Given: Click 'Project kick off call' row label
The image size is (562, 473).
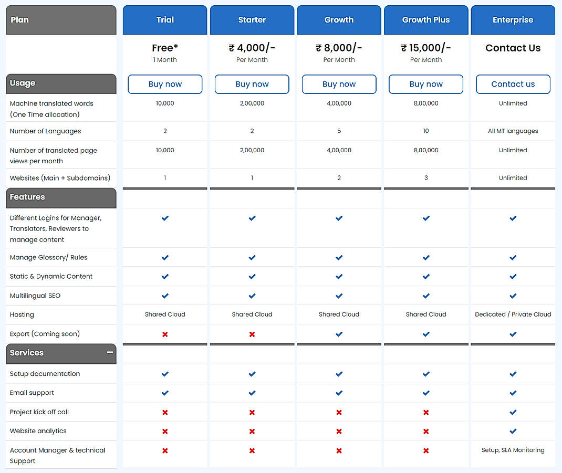Looking at the screenshot, I should click(39, 412).
